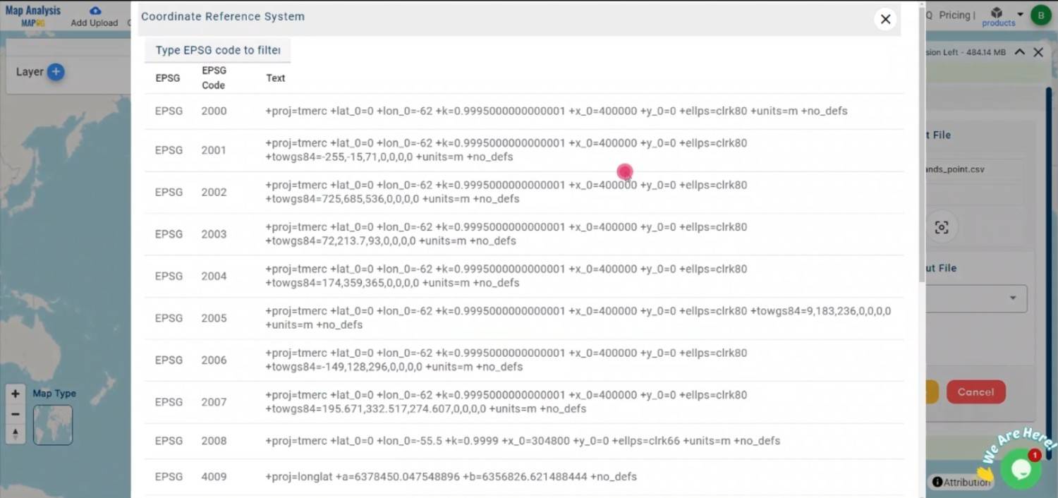Select the EPSG 2002 row
The height and width of the screenshot is (498, 1058).
click(x=524, y=192)
